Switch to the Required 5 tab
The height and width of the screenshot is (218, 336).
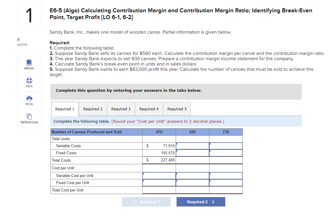pyautogui.click(x=177, y=109)
